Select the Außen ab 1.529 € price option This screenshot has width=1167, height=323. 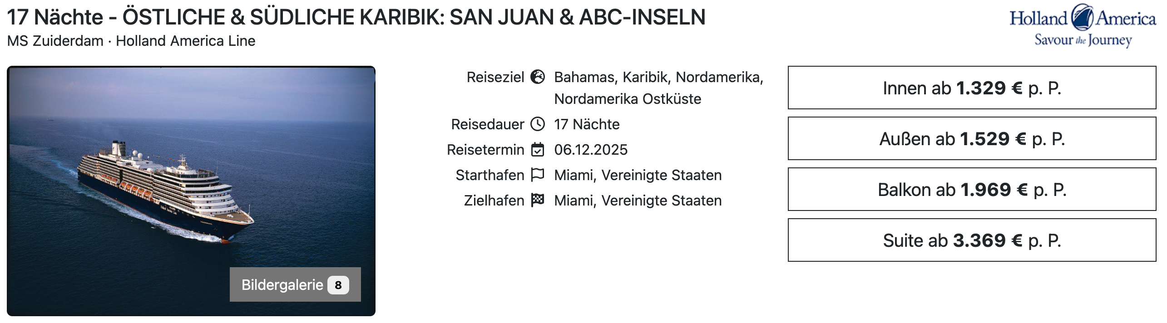(972, 139)
